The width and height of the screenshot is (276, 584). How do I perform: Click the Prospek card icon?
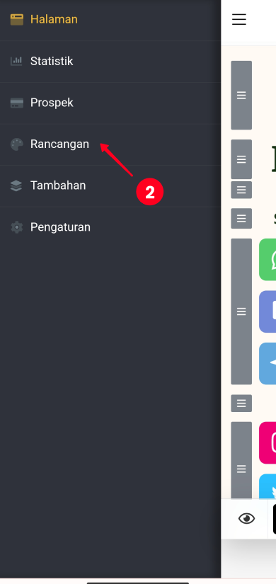16,103
